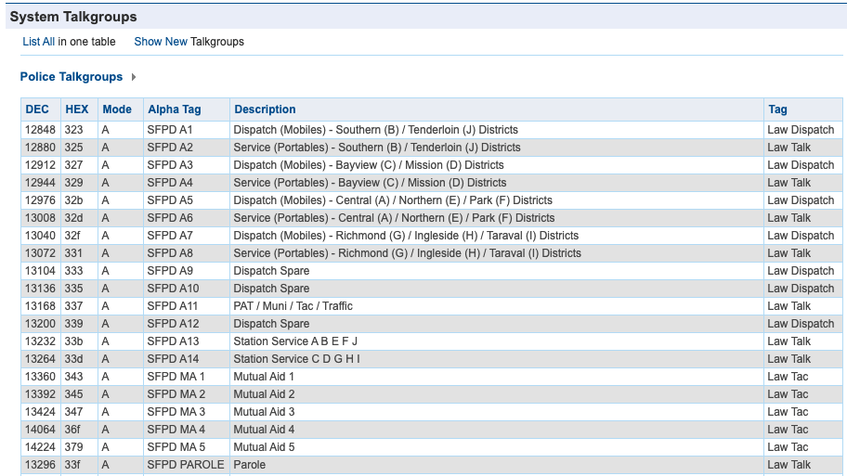Select description for Southern/Tenderloin Service (Portables)

tap(377, 148)
